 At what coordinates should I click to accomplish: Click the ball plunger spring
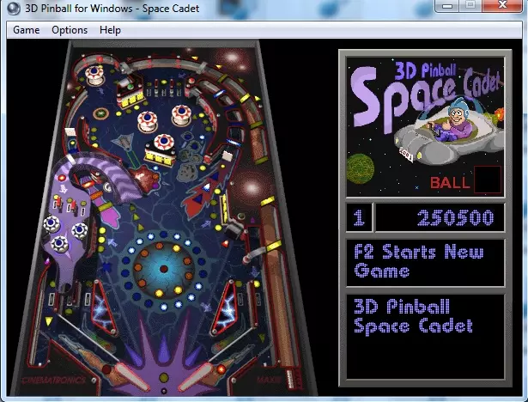click(x=290, y=379)
